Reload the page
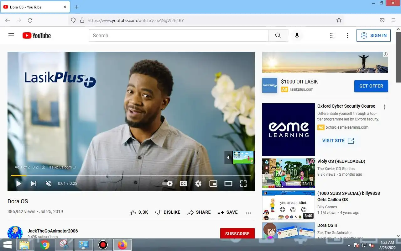Screen dimensions: 401x251 30,20
